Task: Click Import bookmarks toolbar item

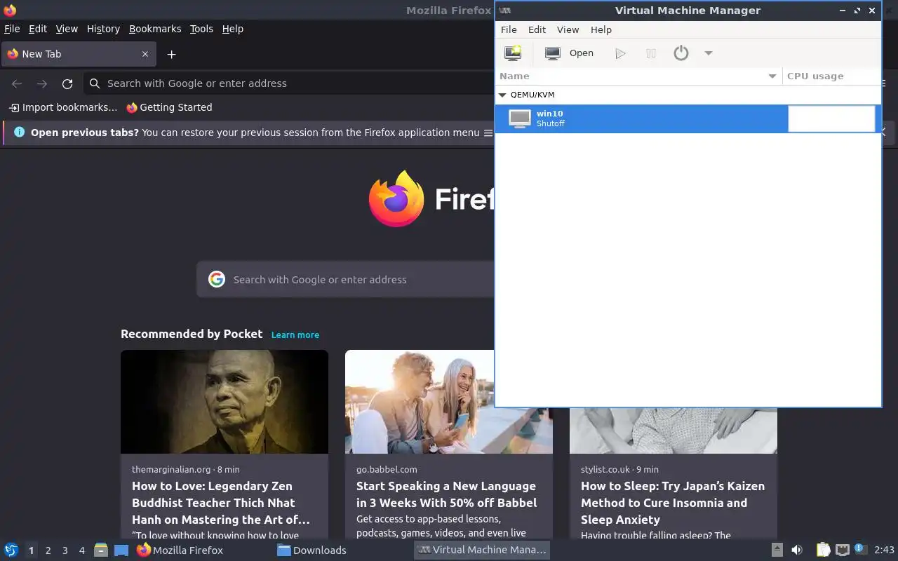Action: (x=63, y=107)
